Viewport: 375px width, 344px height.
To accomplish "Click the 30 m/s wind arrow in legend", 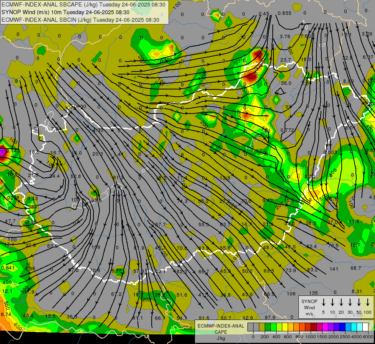I will (x=350, y=302).
